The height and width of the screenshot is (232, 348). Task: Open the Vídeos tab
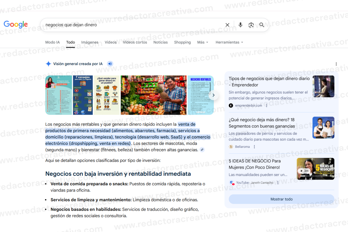[x=111, y=42]
